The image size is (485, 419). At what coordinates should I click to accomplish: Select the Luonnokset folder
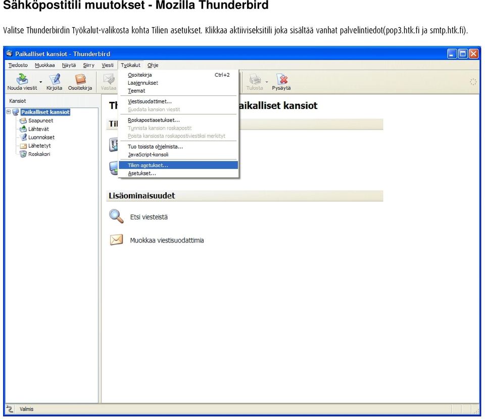[x=41, y=138]
